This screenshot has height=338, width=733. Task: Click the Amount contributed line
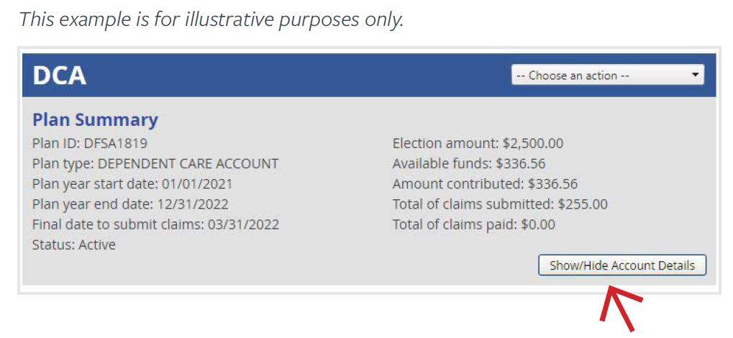point(485,183)
